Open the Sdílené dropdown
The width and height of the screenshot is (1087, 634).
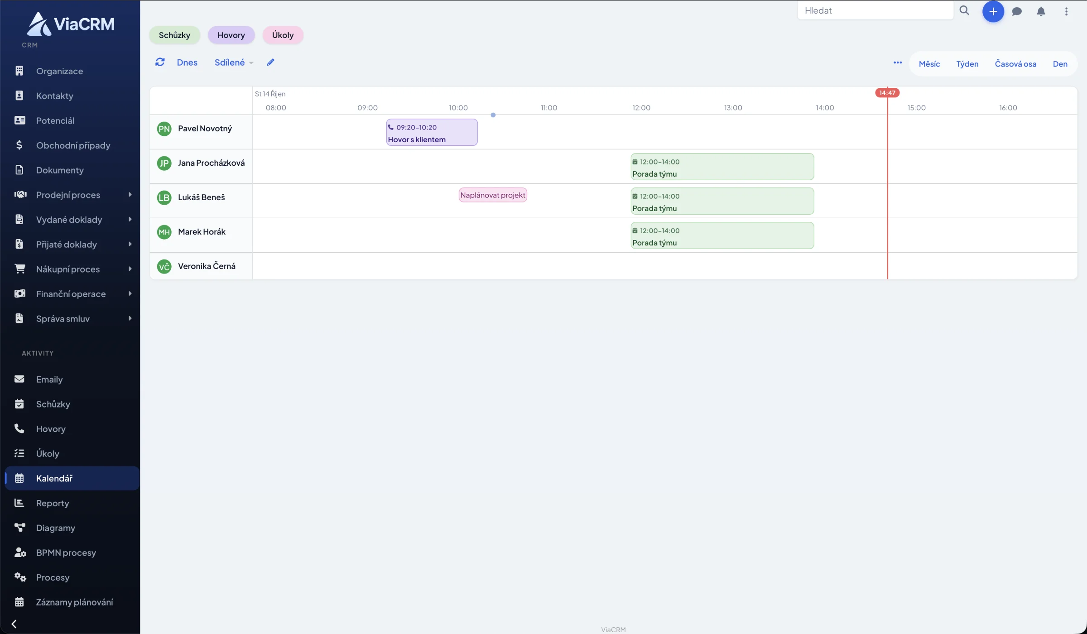[x=234, y=62]
